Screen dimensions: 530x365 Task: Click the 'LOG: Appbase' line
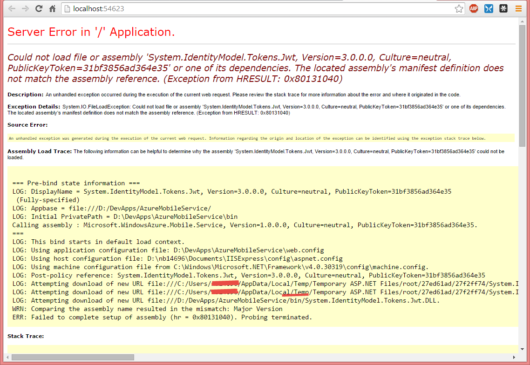112,208
